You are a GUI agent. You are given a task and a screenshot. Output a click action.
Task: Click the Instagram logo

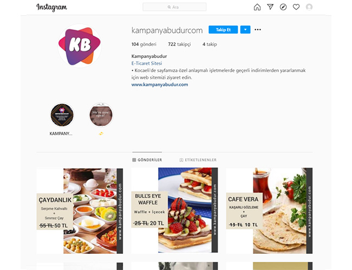[51, 8]
